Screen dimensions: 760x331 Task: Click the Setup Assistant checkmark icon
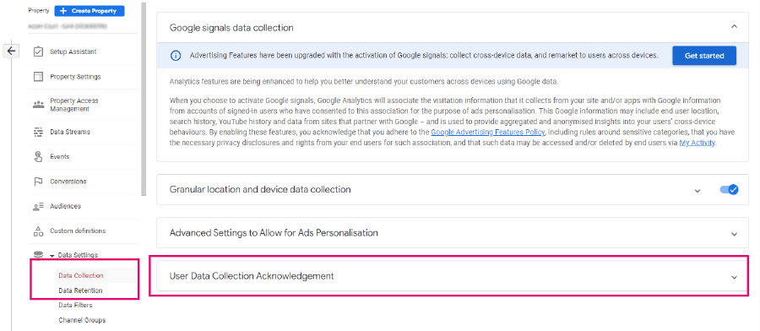coord(38,52)
